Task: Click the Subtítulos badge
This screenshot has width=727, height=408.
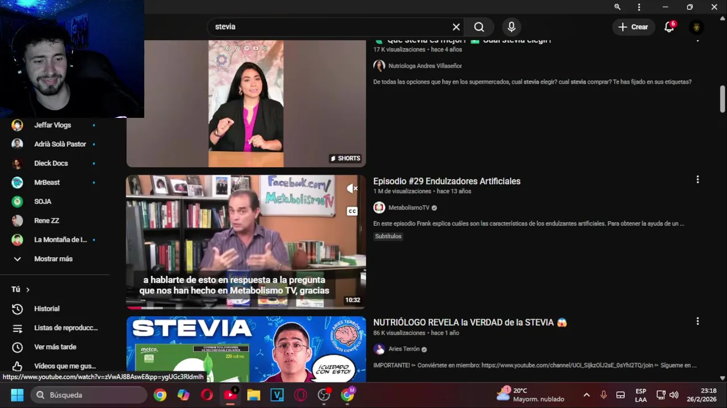Action: (x=388, y=236)
